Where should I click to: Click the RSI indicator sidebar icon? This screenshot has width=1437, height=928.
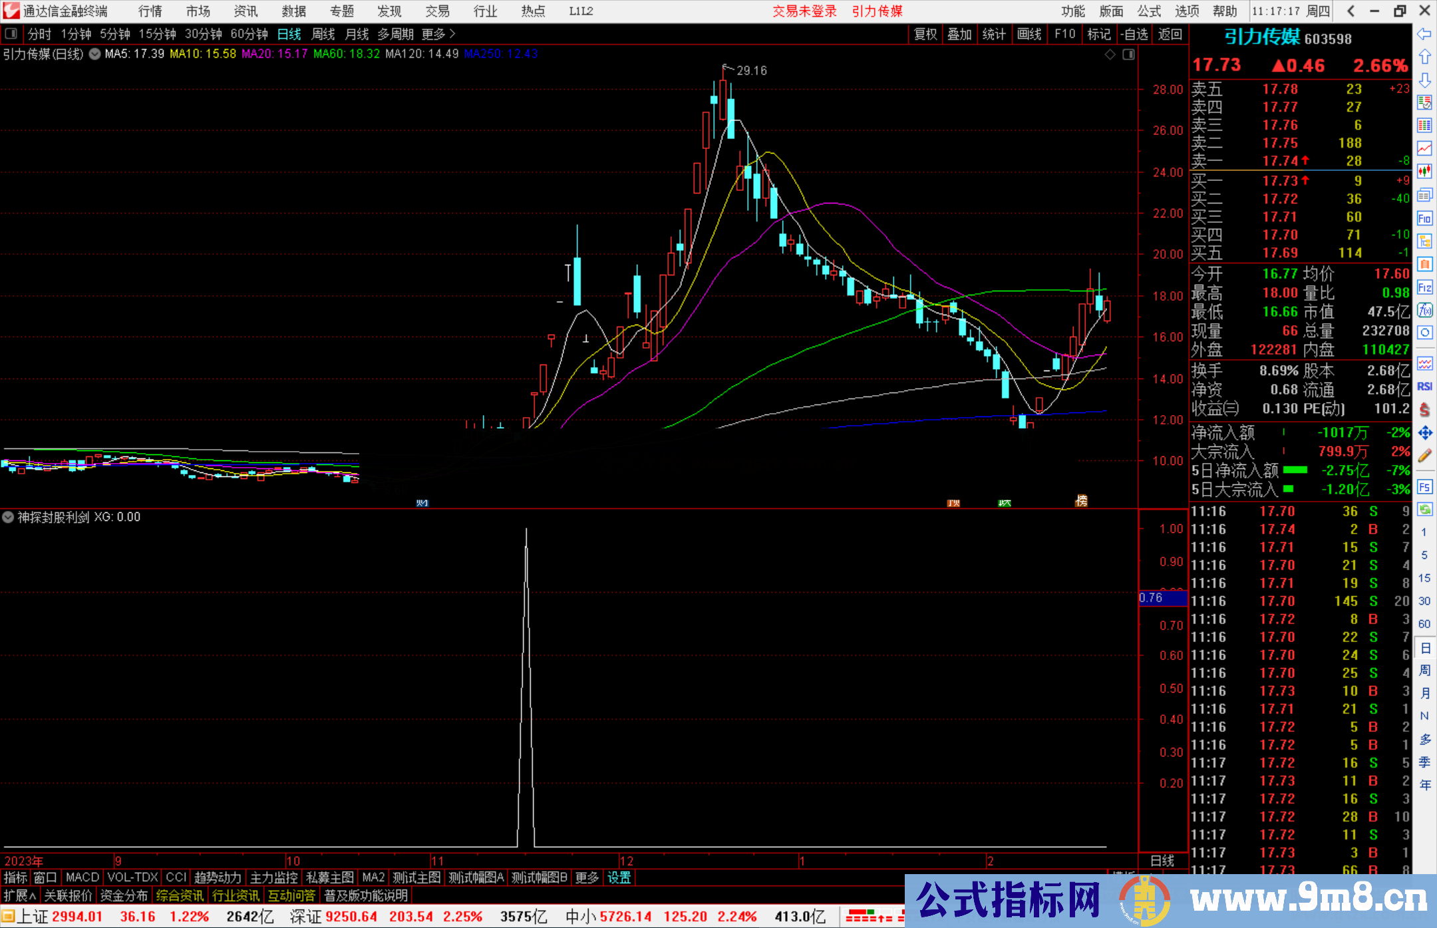(1424, 387)
